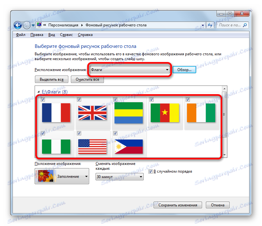
Task: Select the USA flag thumbnail
Action: [92, 147]
